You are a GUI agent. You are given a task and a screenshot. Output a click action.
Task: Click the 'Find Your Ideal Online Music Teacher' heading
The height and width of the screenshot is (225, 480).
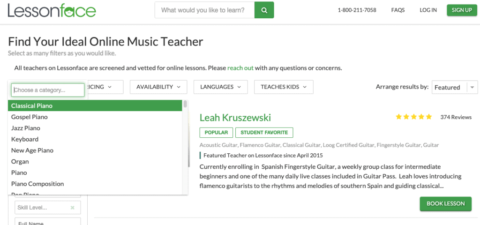tap(105, 41)
